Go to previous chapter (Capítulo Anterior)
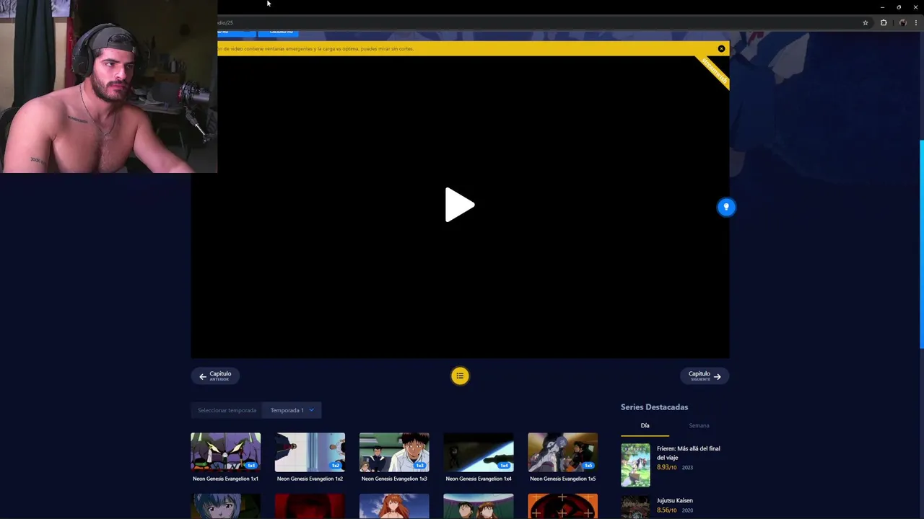Screen dimensions: 924x519 pyautogui.click(x=215, y=376)
